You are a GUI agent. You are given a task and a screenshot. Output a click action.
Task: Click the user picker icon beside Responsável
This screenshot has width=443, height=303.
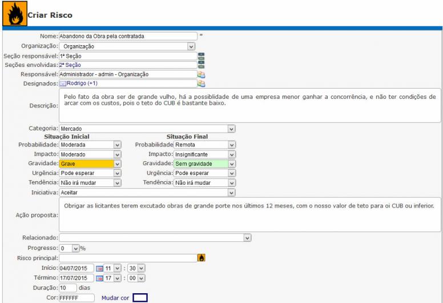(x=201, y=74)
